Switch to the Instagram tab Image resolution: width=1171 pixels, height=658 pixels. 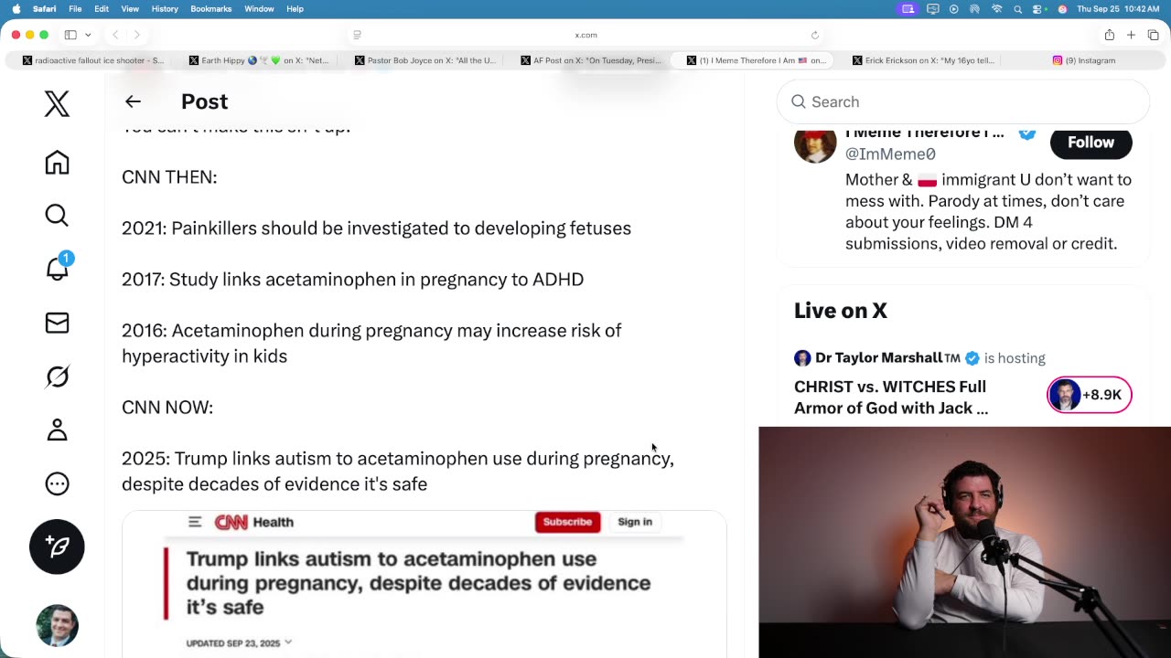(x=1084, y=60)
